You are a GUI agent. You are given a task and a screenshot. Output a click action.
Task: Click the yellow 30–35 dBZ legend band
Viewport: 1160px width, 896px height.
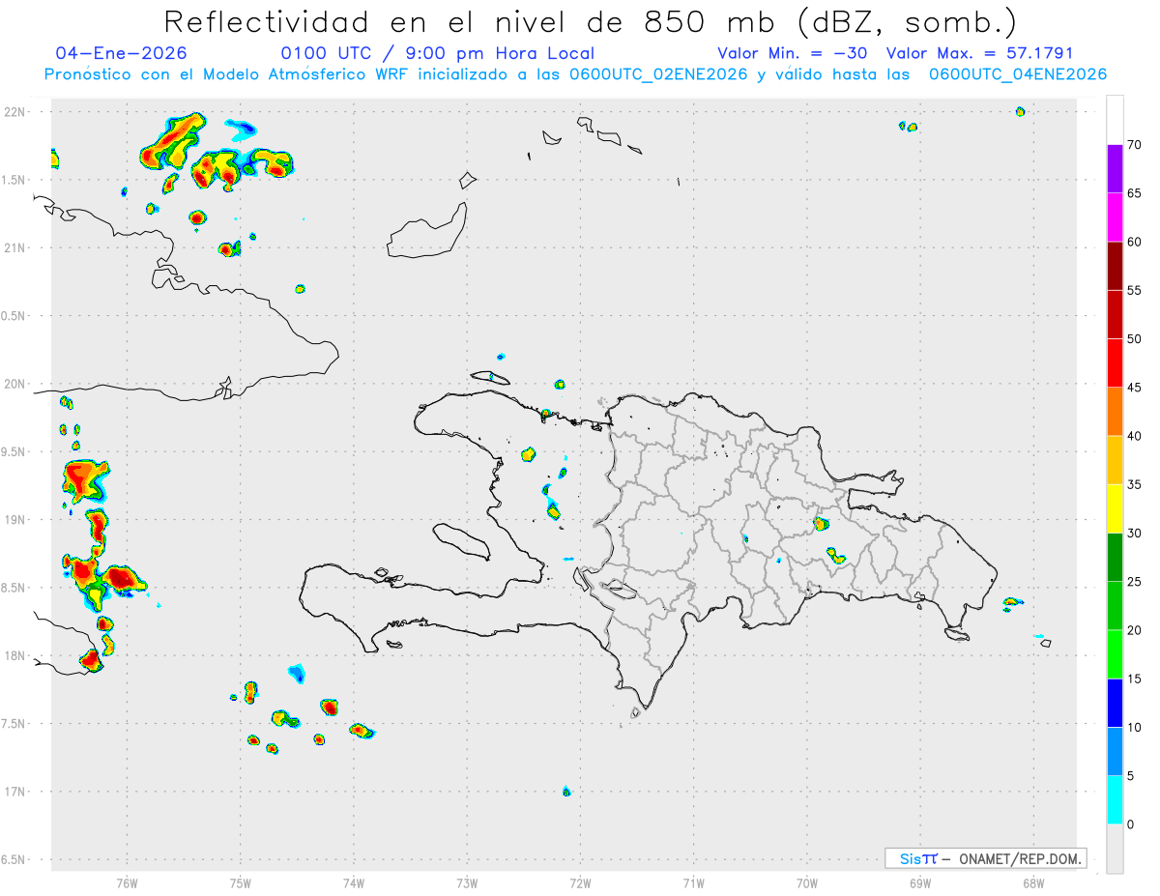(1115, 508)
